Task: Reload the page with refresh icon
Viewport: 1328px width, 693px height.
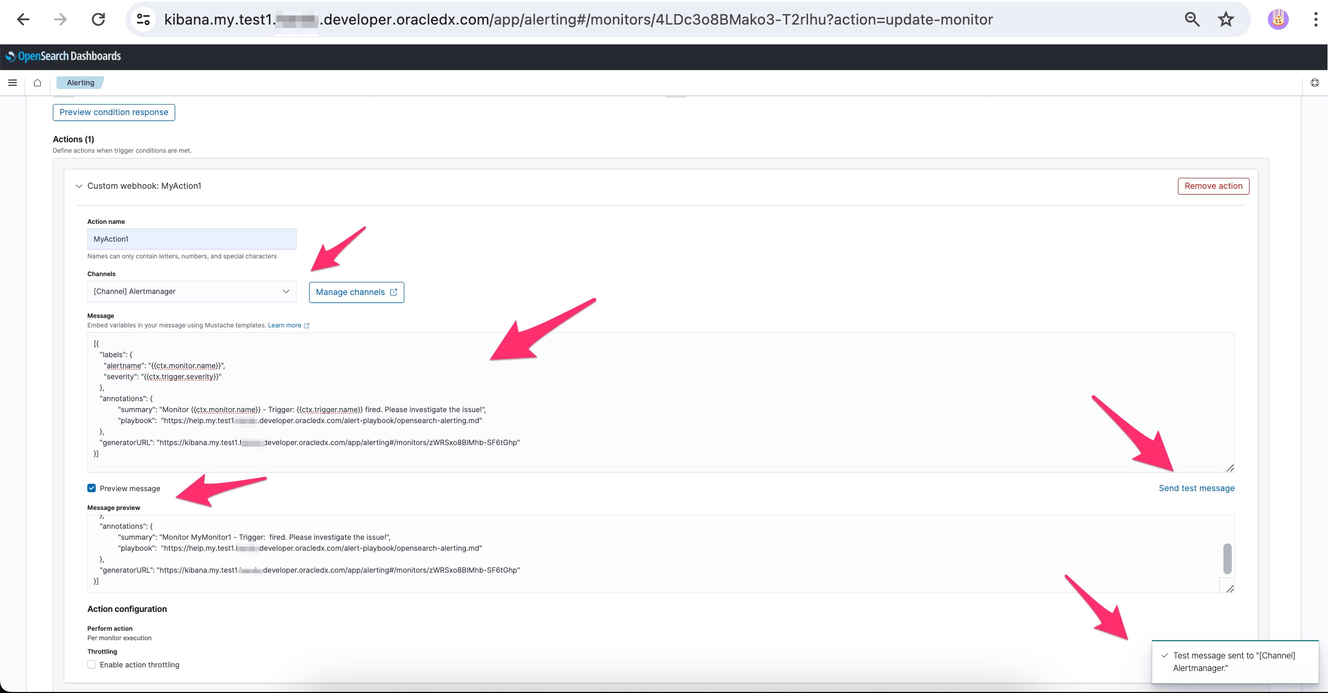Action: coord(98,20)
